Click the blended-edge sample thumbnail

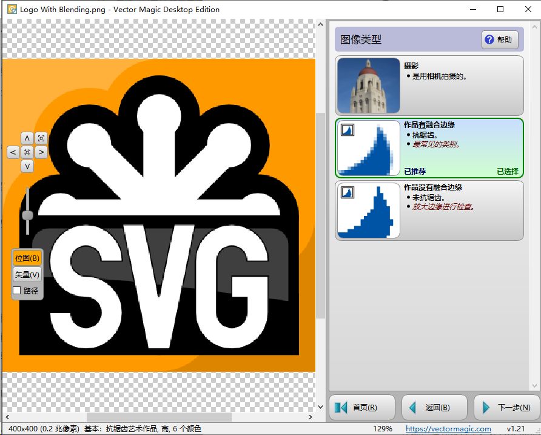tap(369, 148)
